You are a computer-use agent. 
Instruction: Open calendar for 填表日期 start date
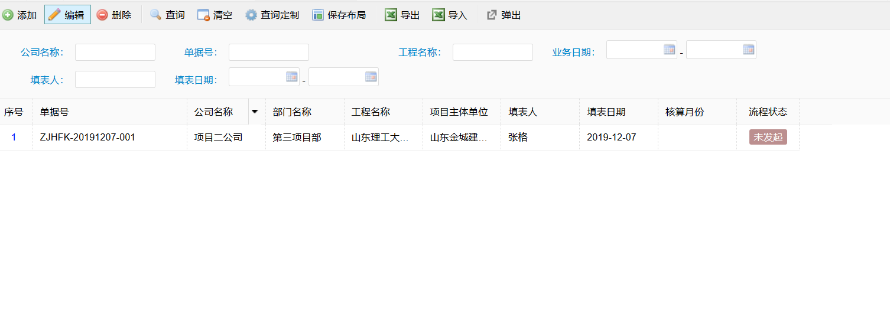pyautogui.click(x=291, y=76)
